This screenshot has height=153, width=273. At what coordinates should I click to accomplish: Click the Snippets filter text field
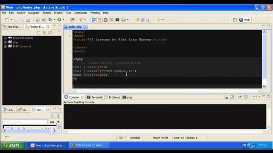click(25, 122)
